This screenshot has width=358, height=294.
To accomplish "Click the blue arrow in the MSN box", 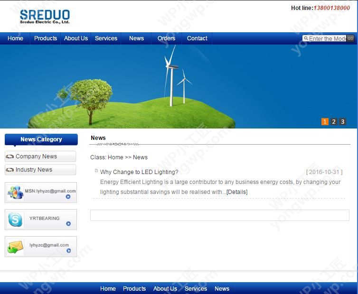I will coord(68,197).
